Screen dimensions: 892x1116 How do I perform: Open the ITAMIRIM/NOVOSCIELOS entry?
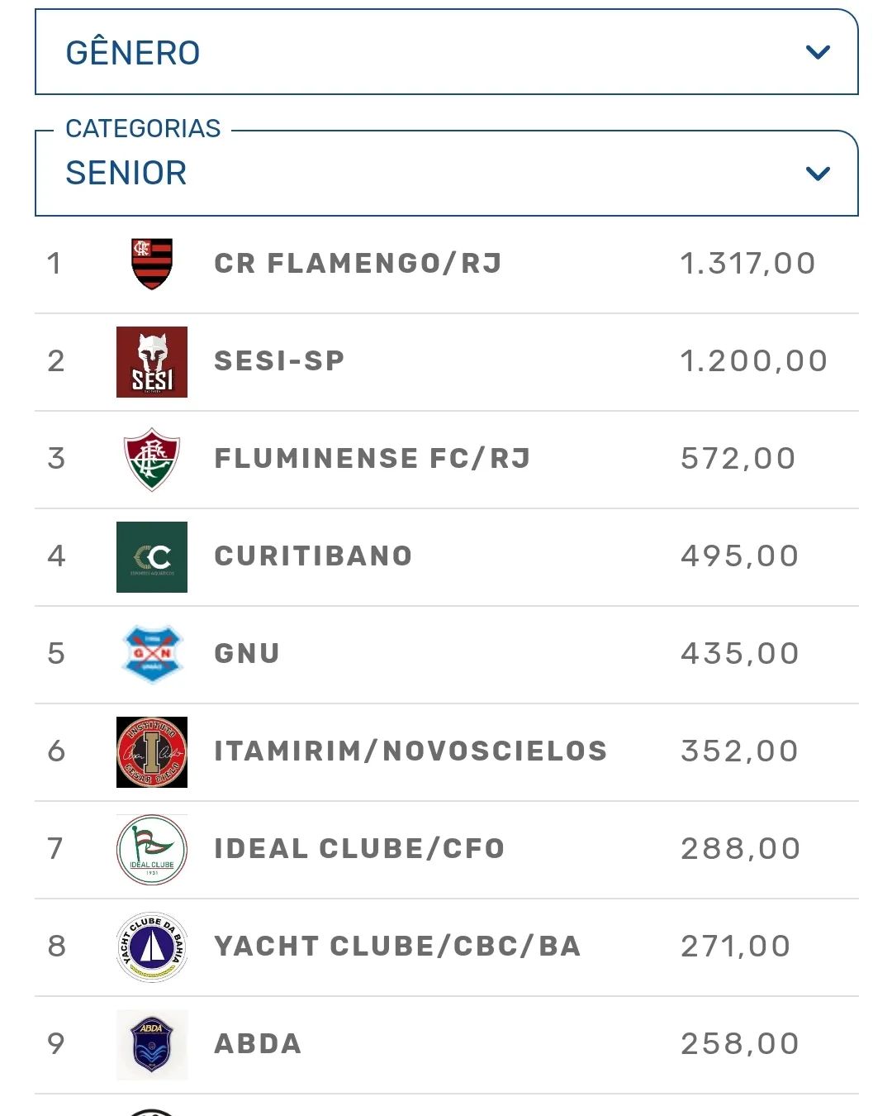point(410,751)
